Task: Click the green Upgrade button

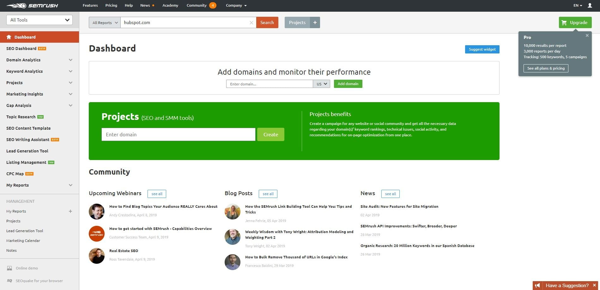Action: click(575, 22)
